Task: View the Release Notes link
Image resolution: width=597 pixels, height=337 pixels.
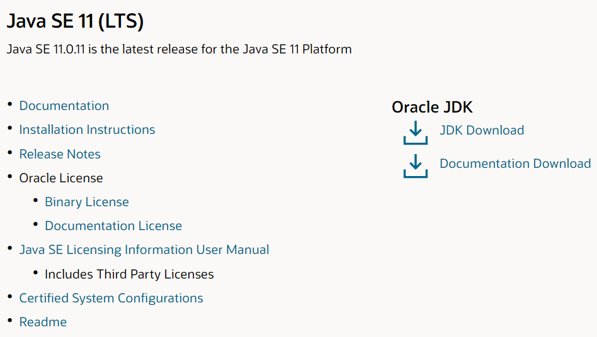Action: [x=60, y=154]
